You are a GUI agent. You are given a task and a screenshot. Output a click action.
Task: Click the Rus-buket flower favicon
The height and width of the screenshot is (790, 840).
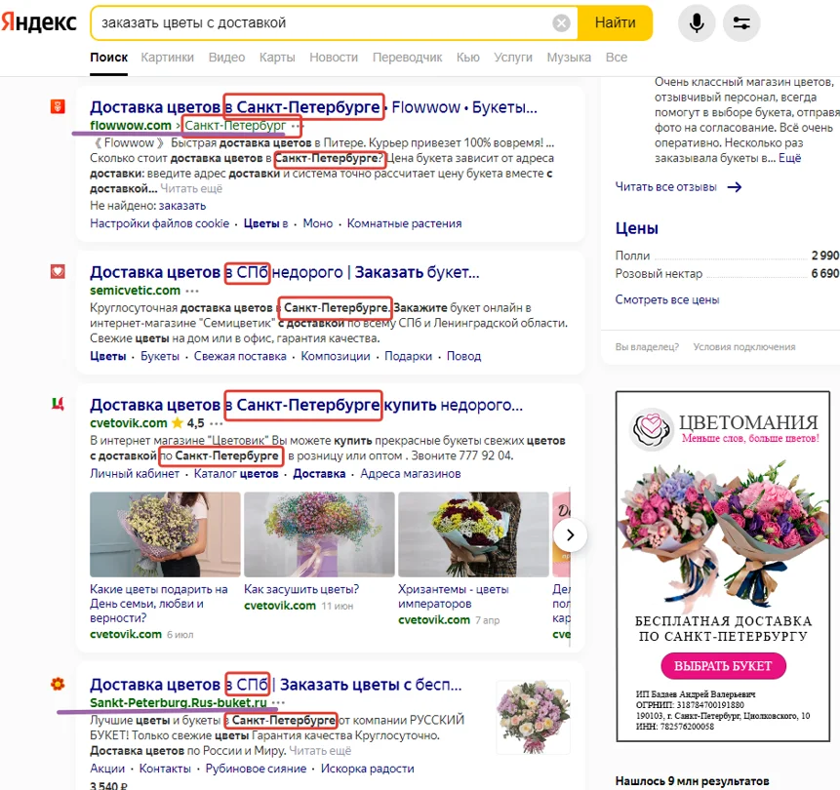pos(58,684)
